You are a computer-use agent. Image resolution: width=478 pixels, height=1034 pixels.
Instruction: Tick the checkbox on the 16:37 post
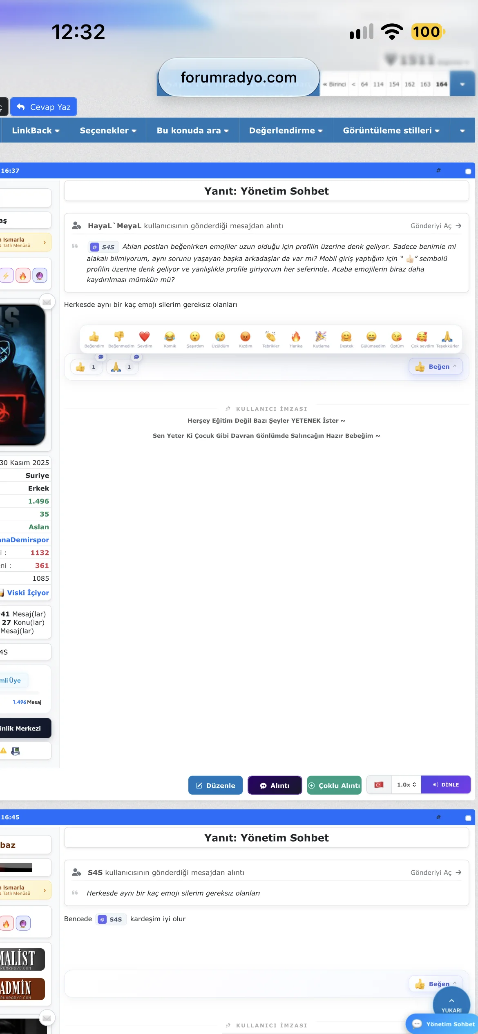pyautogui.click(x=468, y=172)
